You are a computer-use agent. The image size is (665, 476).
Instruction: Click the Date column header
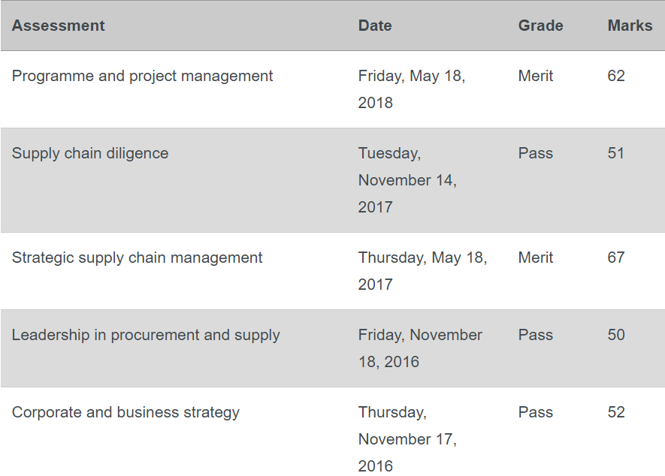pos(375,26)
